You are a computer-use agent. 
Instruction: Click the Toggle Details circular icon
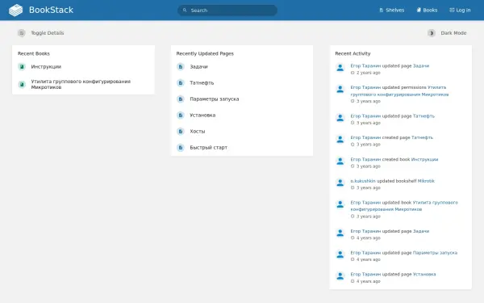(21, 33)
